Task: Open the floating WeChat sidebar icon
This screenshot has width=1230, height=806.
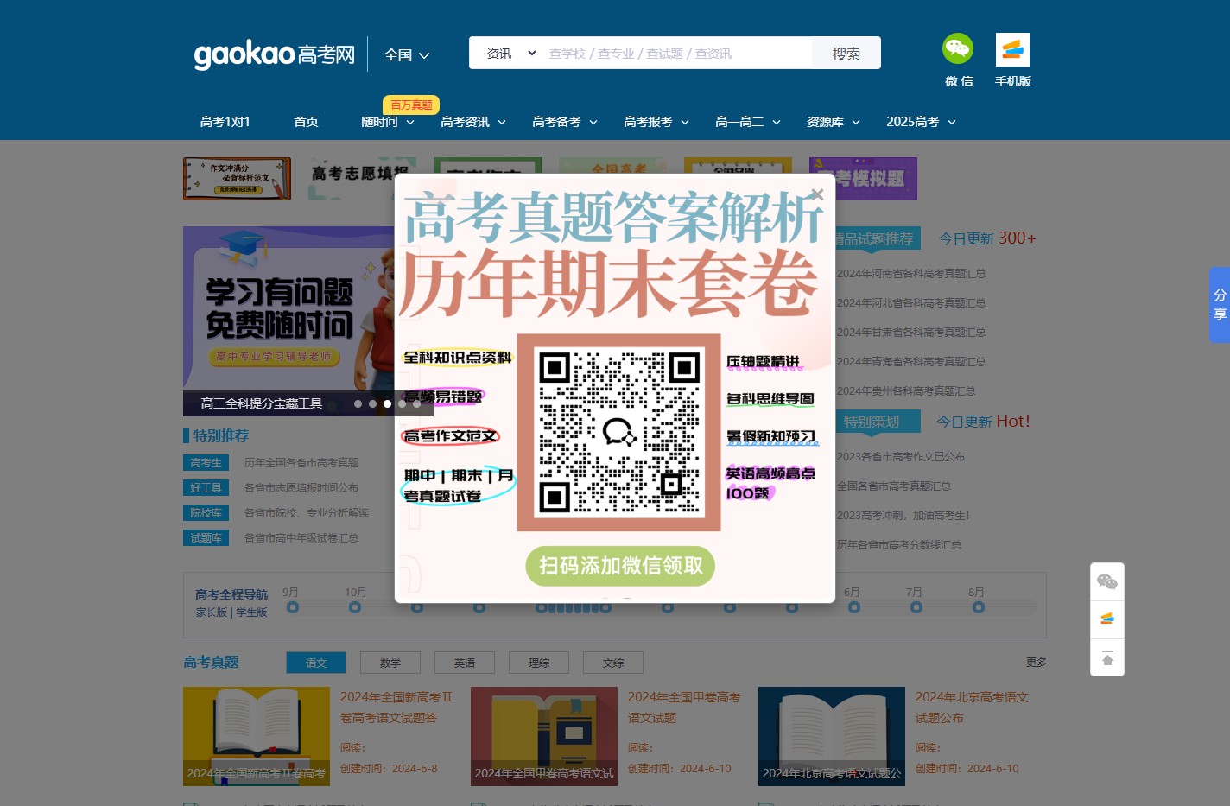Action: [x=1107, y=581]
